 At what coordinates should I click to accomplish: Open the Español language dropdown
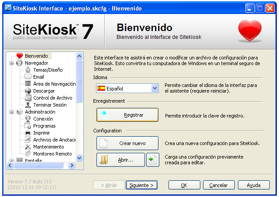pos(155,88)
